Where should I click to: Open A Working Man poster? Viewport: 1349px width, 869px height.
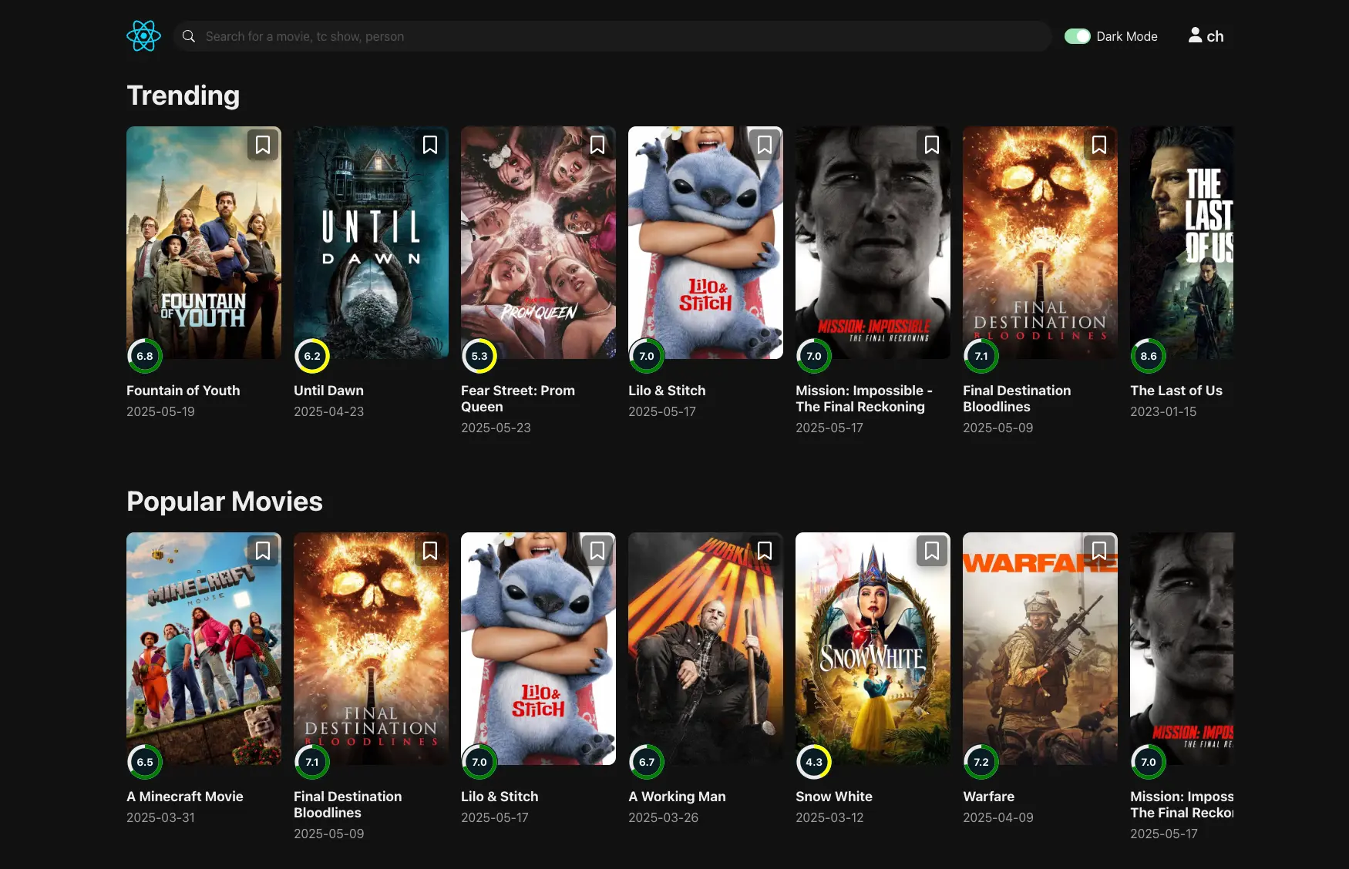click(x=705, y=649)
